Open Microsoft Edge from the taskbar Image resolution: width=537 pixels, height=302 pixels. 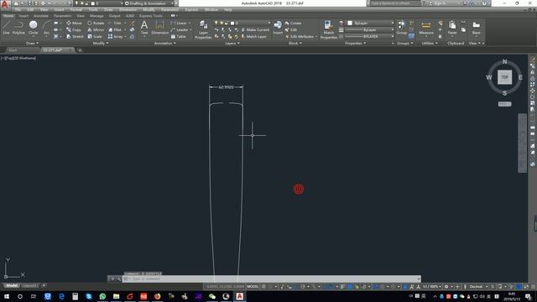61,296
